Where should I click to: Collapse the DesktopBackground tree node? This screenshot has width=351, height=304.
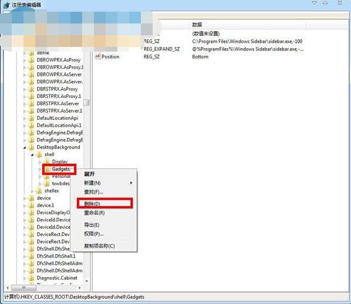tap(25, 147)
